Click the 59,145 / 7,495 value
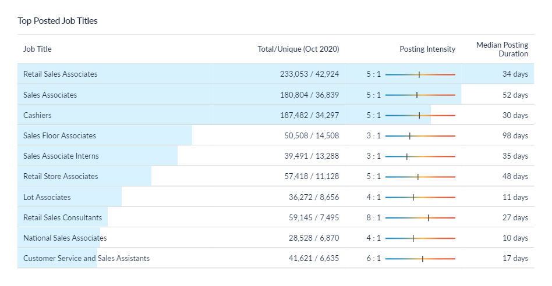This screenshot has width=552, height=286. (314, 217)
